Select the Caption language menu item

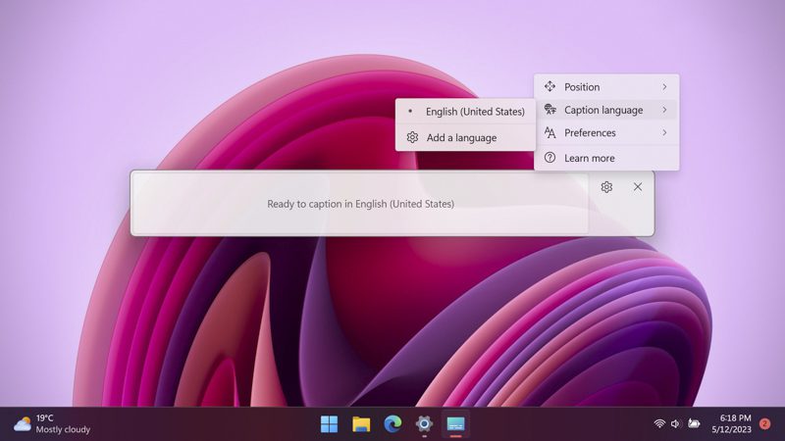coord(606,110)
